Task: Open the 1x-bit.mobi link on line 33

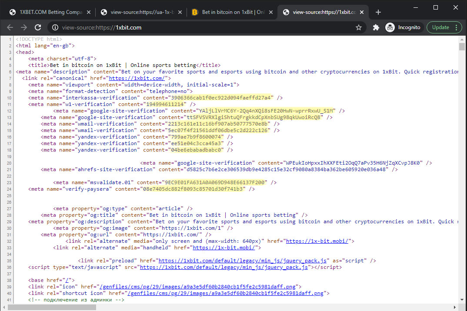Action: click(x=224, y=248)
